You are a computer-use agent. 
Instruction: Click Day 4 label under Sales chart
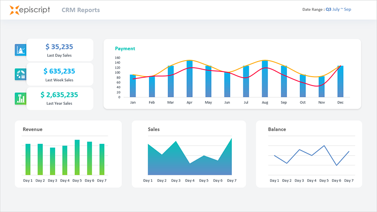click(190, 181)
